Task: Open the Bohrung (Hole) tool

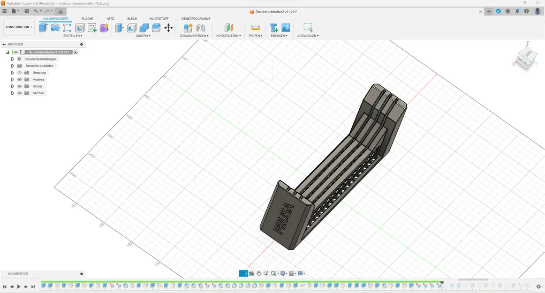Action: (x=80, y=28)
